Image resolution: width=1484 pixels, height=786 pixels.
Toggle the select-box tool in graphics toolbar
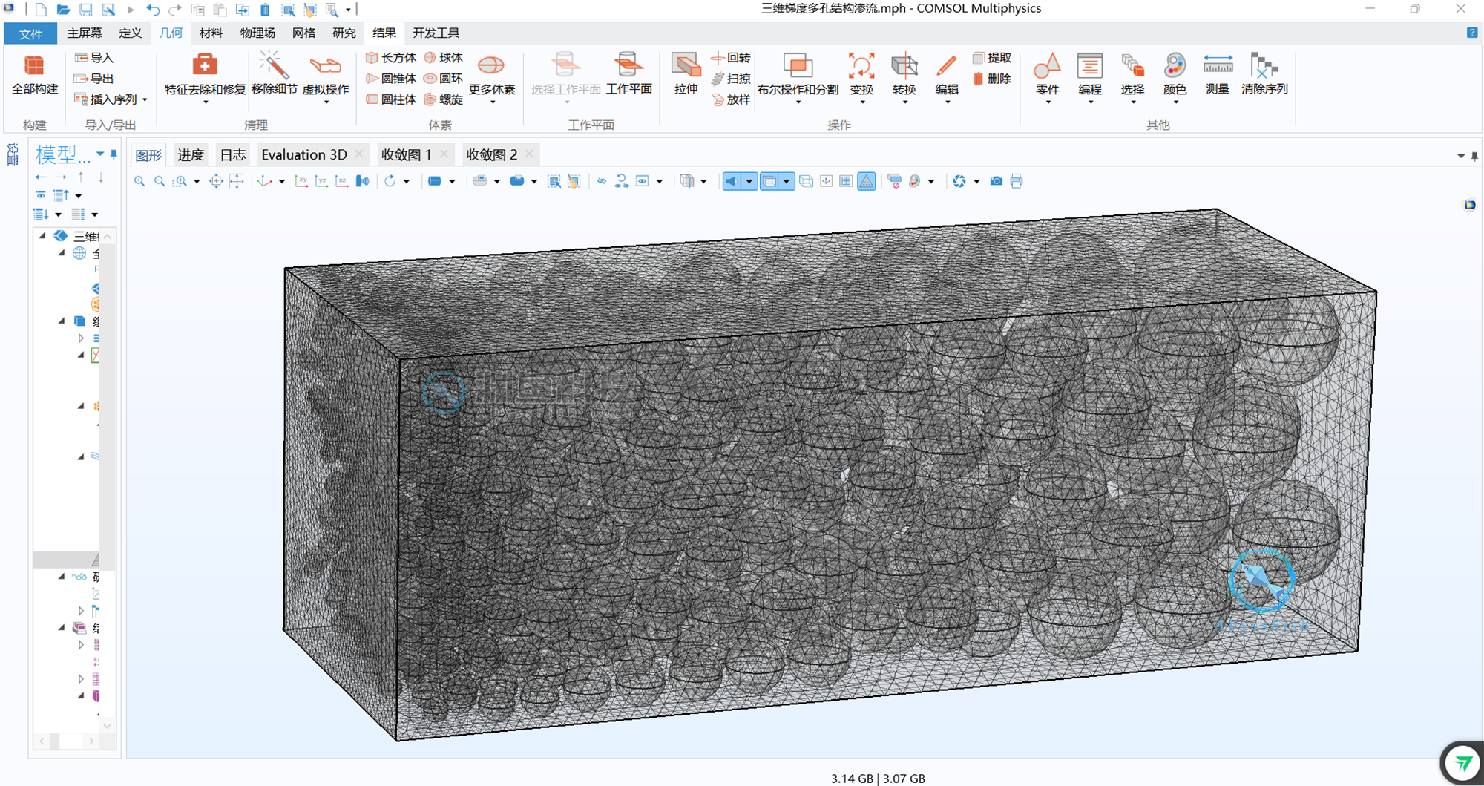pyautogui.click(x=554, y=181)
